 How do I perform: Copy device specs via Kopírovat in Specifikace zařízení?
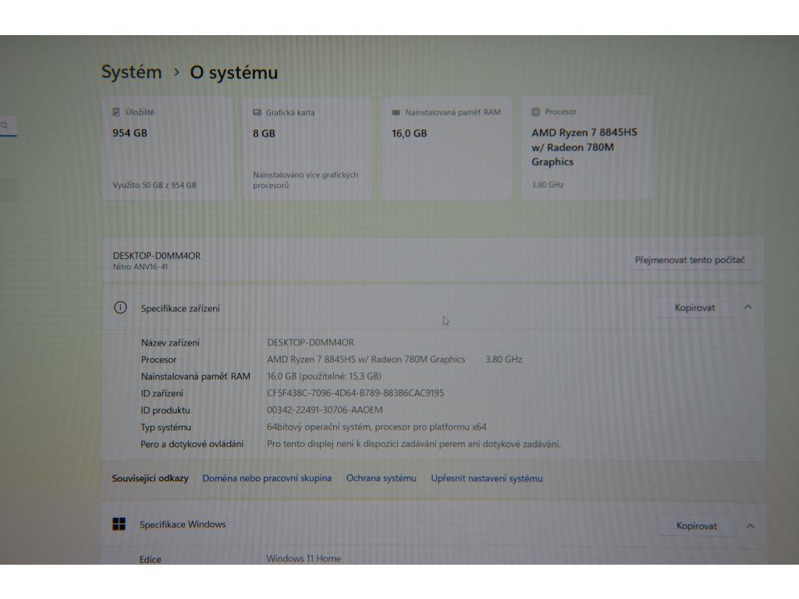694,307
